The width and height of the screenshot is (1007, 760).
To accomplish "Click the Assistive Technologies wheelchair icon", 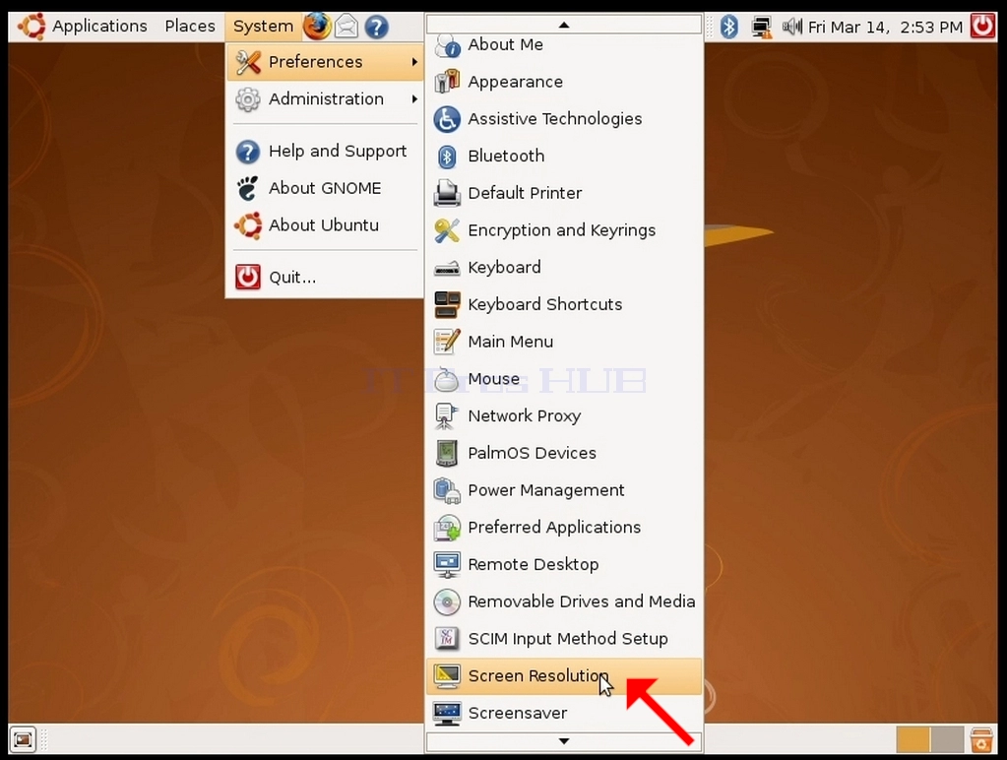I will (x=447, y=119).
